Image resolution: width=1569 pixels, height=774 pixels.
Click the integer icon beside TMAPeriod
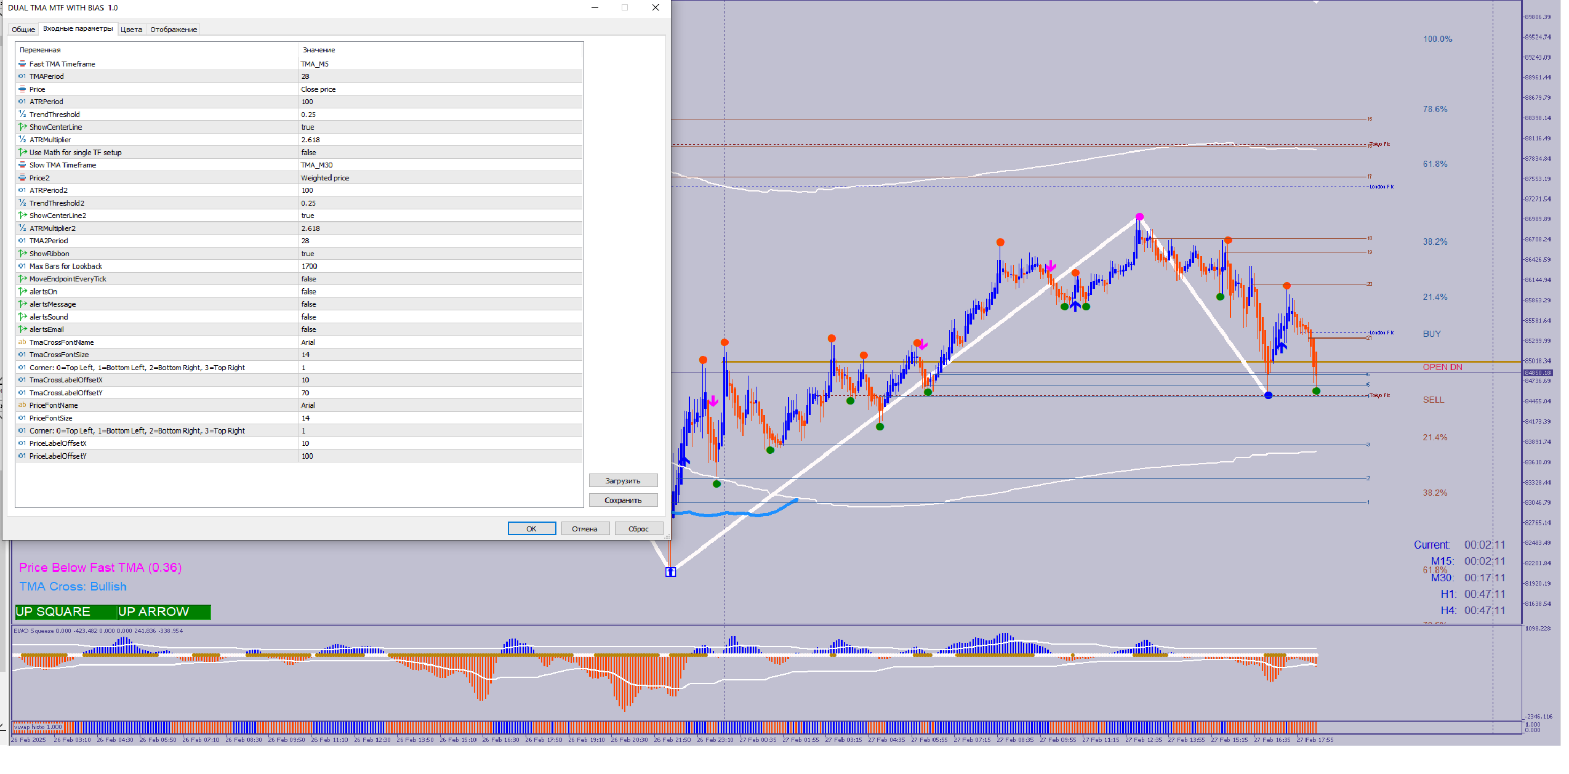click(22, 76)
